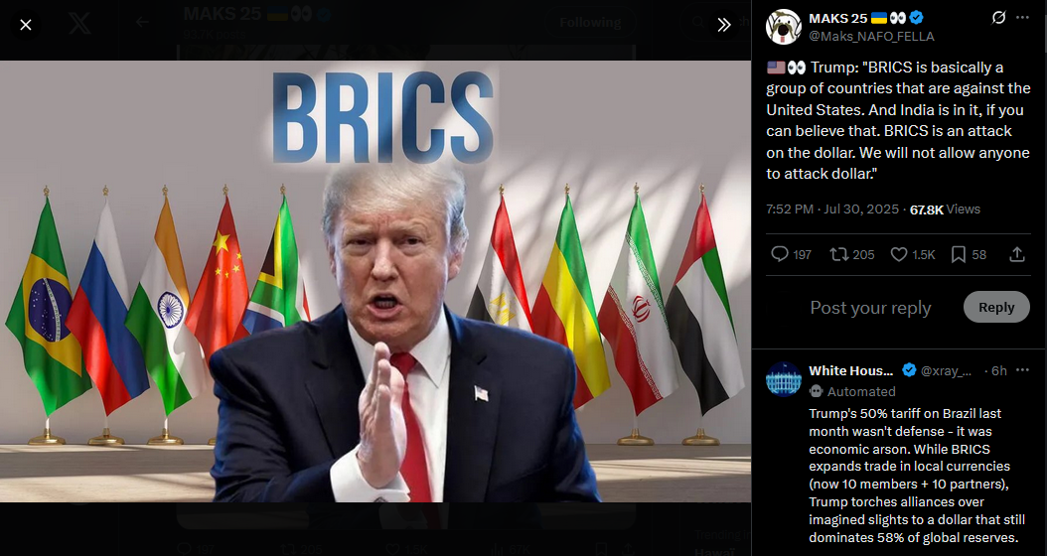Image resolution: width=1047 pixels, height=556 pixels.
Task: Click the Reply button
Action: pos(996,307)
